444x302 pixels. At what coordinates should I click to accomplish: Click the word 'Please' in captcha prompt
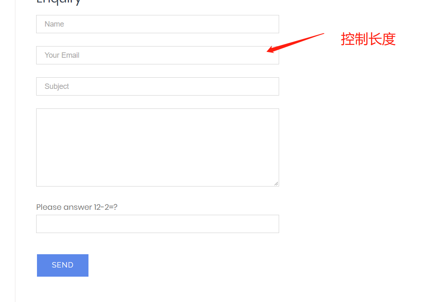pos(49,207)
